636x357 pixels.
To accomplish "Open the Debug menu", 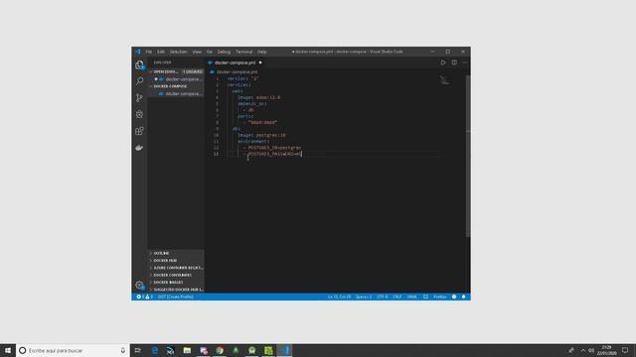I will click(x=224, y=52).
